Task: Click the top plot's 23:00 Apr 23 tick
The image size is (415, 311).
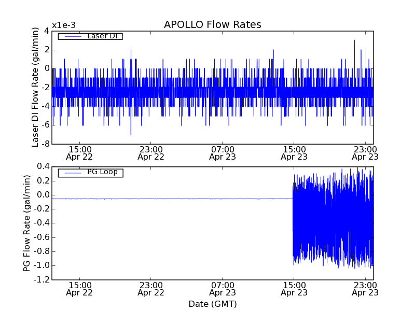Action: (x=365, y=153)
